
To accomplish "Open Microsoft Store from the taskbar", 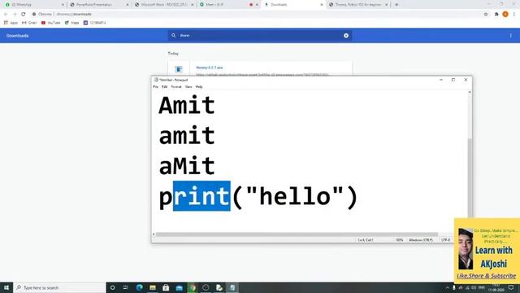I will [x=166, y=287].
